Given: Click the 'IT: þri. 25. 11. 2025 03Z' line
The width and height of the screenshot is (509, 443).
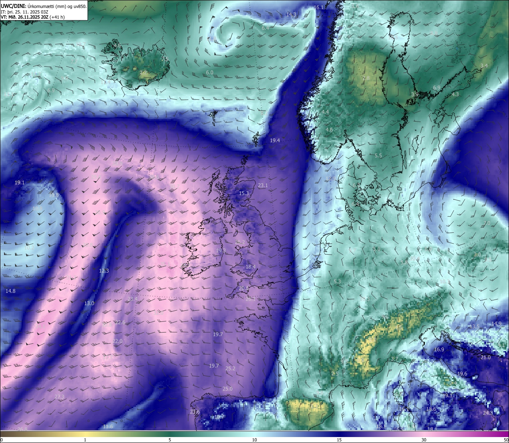Looking at the screenshot, I should pyautogui.click(x=25, y=12).
